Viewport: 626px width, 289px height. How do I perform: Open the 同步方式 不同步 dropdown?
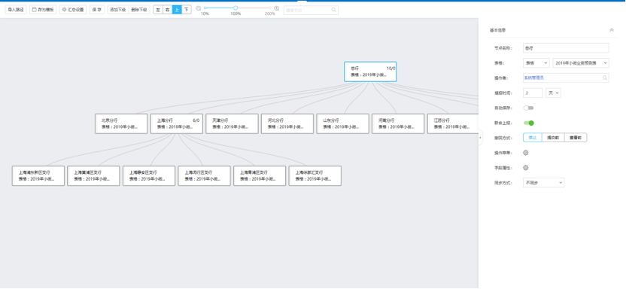click(x=544, y=182)
